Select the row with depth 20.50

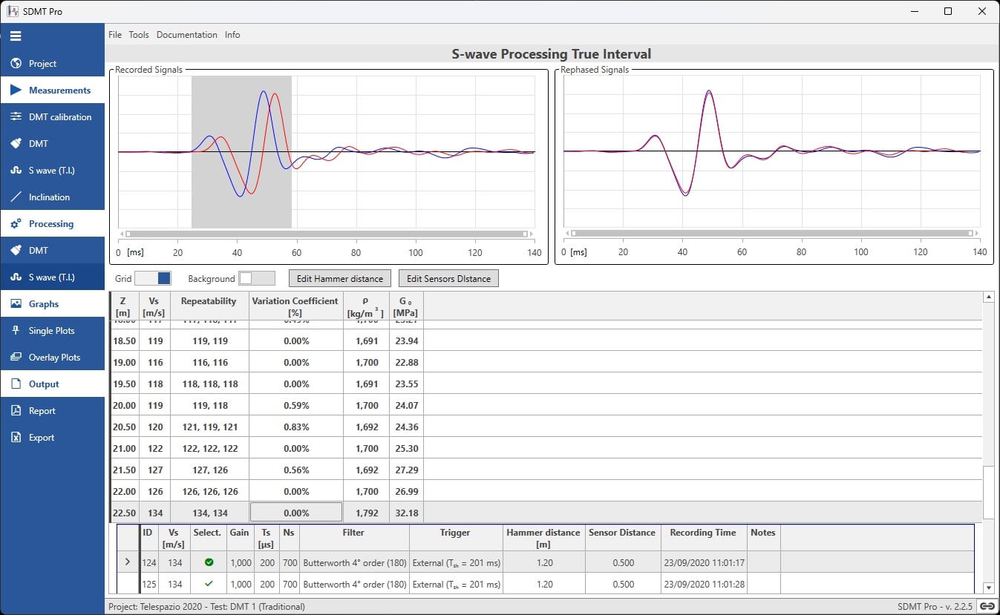click(546, 427)
